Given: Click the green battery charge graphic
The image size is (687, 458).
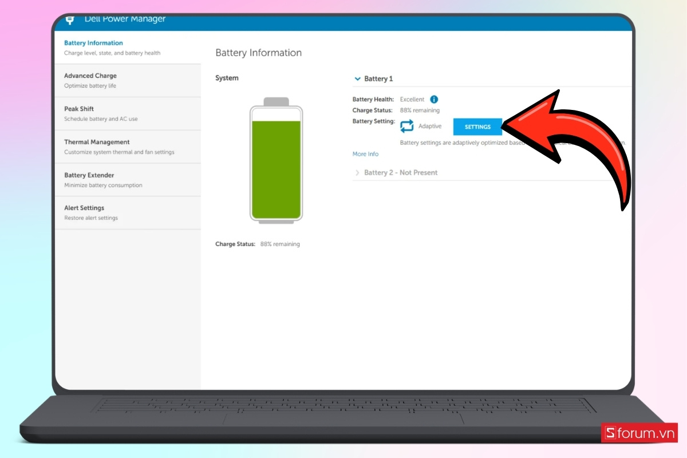Looking at the screenshot, I should point(276,160).
